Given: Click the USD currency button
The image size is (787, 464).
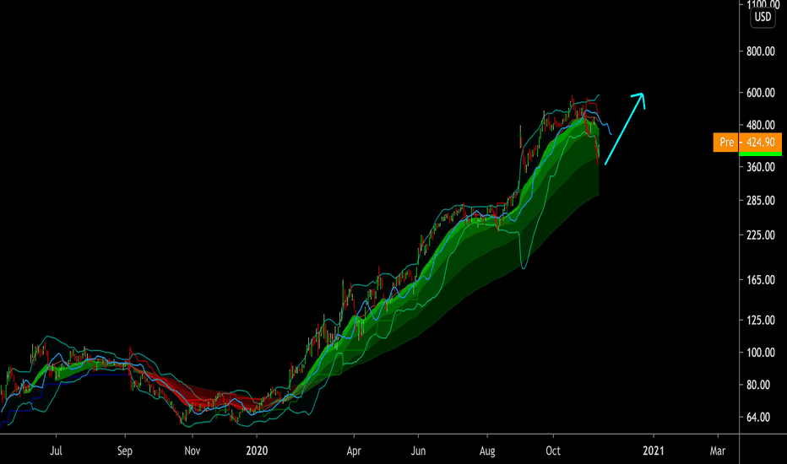Looking at the screenshot, I should click(763, 17).
